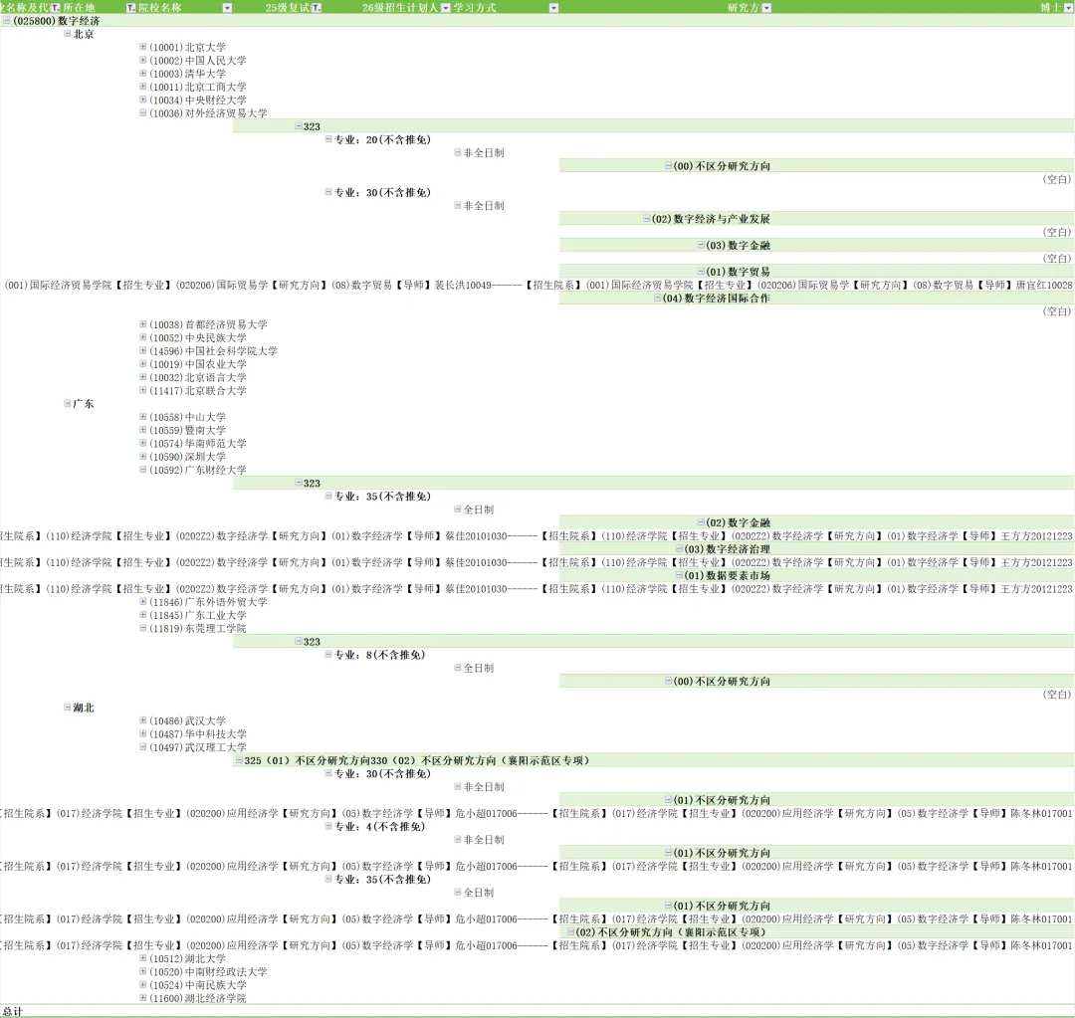Expand (10590)深圳大学 row
The height and width of the screenshot is (1018, 1075).
pyautogui.click(x=142, y=456)
